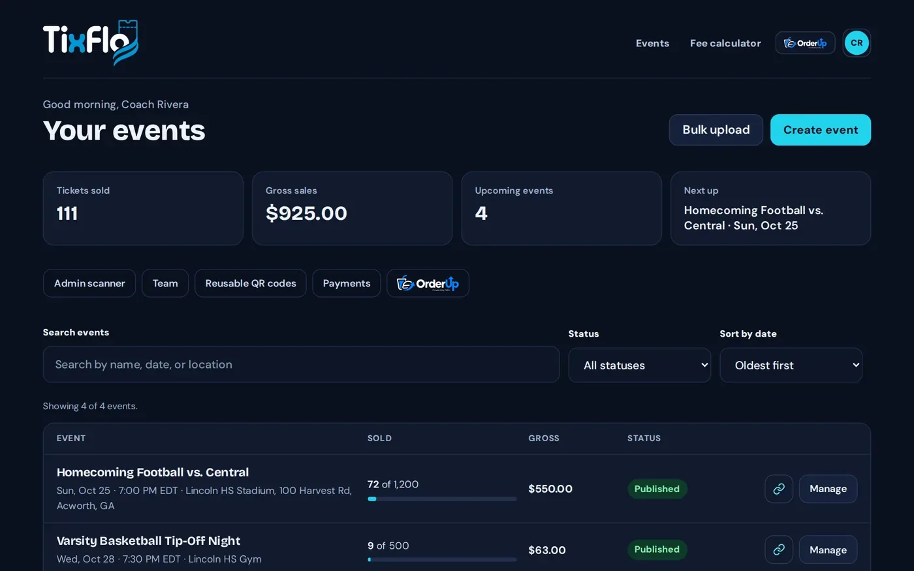Click the STATUS column header
Viewport: 914px width, 571px height.
(644, 439)
